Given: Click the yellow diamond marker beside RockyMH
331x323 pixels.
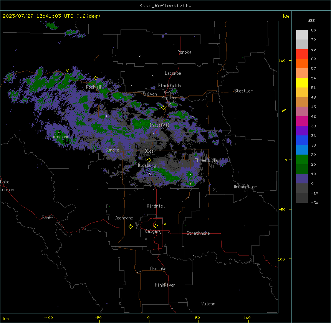Looking at the screenshot, I should [96, 78].
